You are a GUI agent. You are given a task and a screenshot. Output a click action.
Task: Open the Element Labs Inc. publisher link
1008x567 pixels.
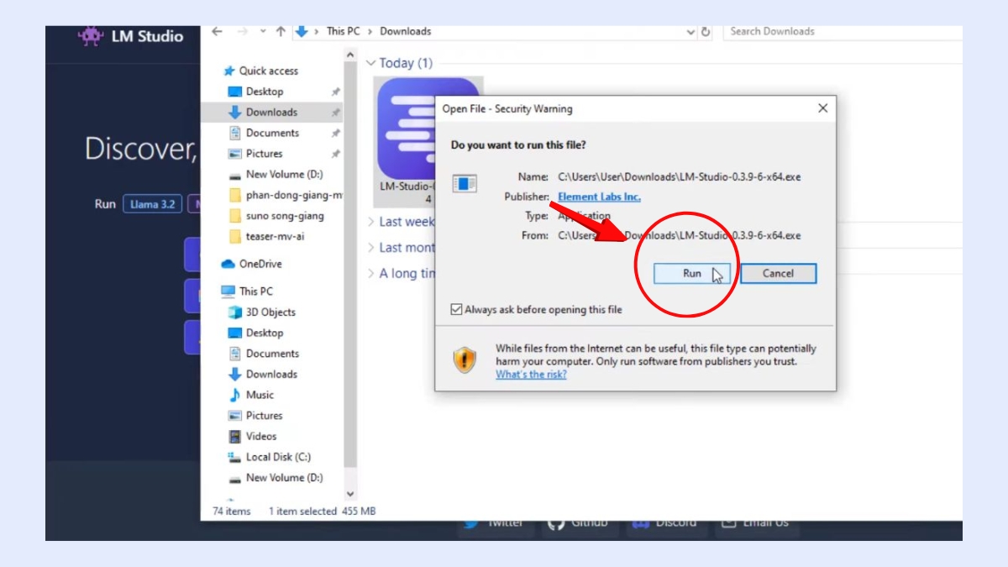click(599, 197)
